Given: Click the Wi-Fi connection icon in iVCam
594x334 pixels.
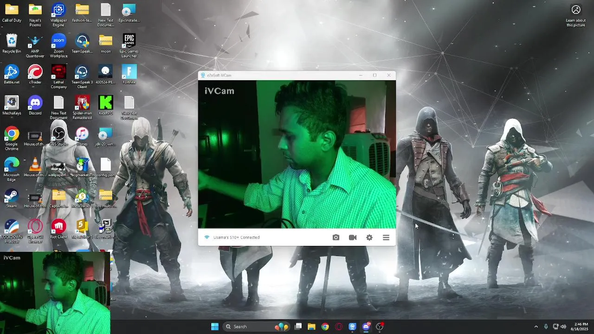Looking at the screenshot, I should click(207, 238).
